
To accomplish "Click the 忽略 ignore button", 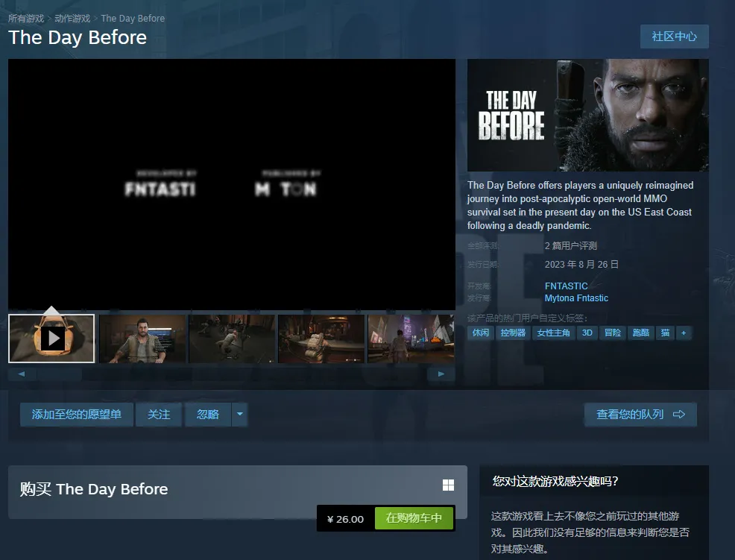I will point(208,415).
